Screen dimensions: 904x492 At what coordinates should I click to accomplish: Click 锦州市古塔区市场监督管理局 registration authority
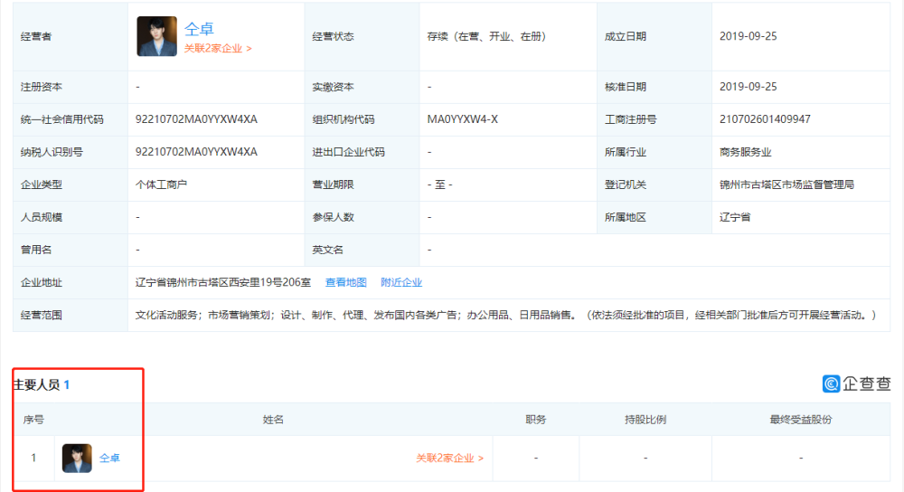click(x=787, y=184)
